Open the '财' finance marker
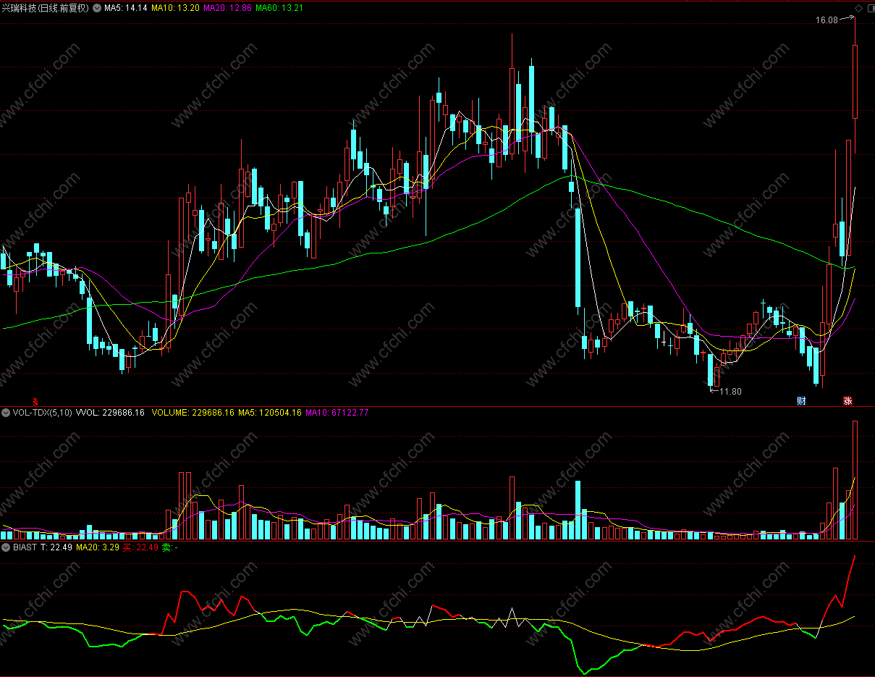 pos(801,400)
